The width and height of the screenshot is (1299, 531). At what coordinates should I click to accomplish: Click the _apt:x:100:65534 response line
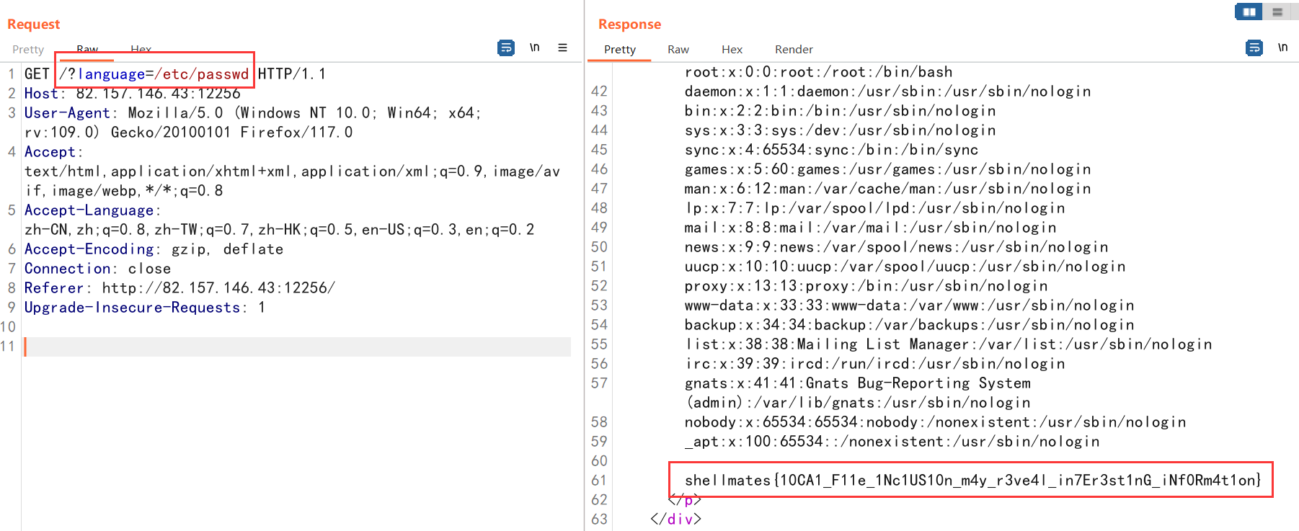click(892, 442)
